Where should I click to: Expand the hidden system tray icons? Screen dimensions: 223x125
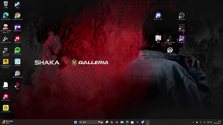pos(193,122)
